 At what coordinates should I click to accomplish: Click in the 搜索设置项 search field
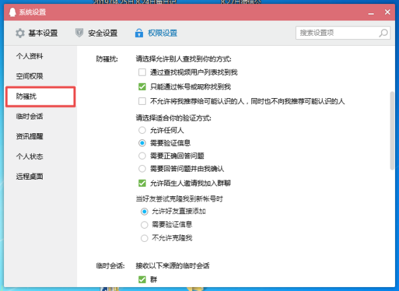pos(336,32)
